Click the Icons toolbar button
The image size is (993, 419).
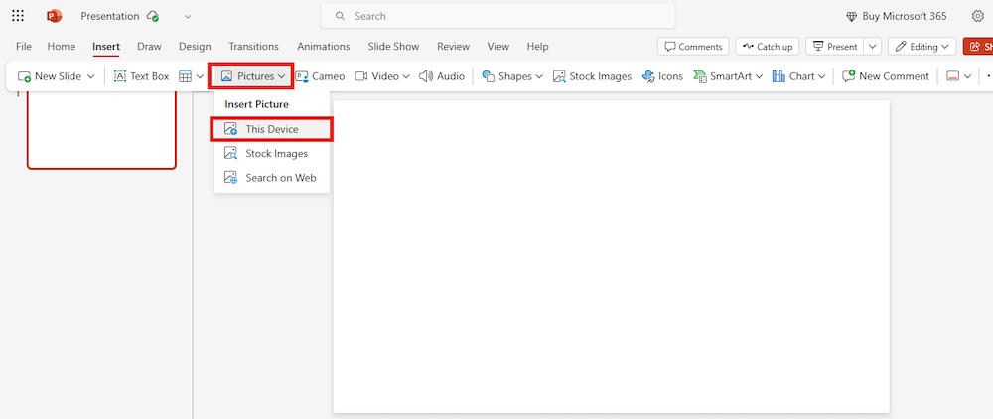(662, 76)
